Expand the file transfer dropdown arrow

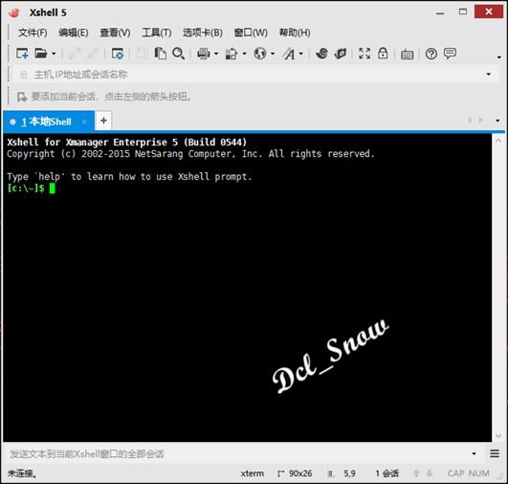(244, 54)
